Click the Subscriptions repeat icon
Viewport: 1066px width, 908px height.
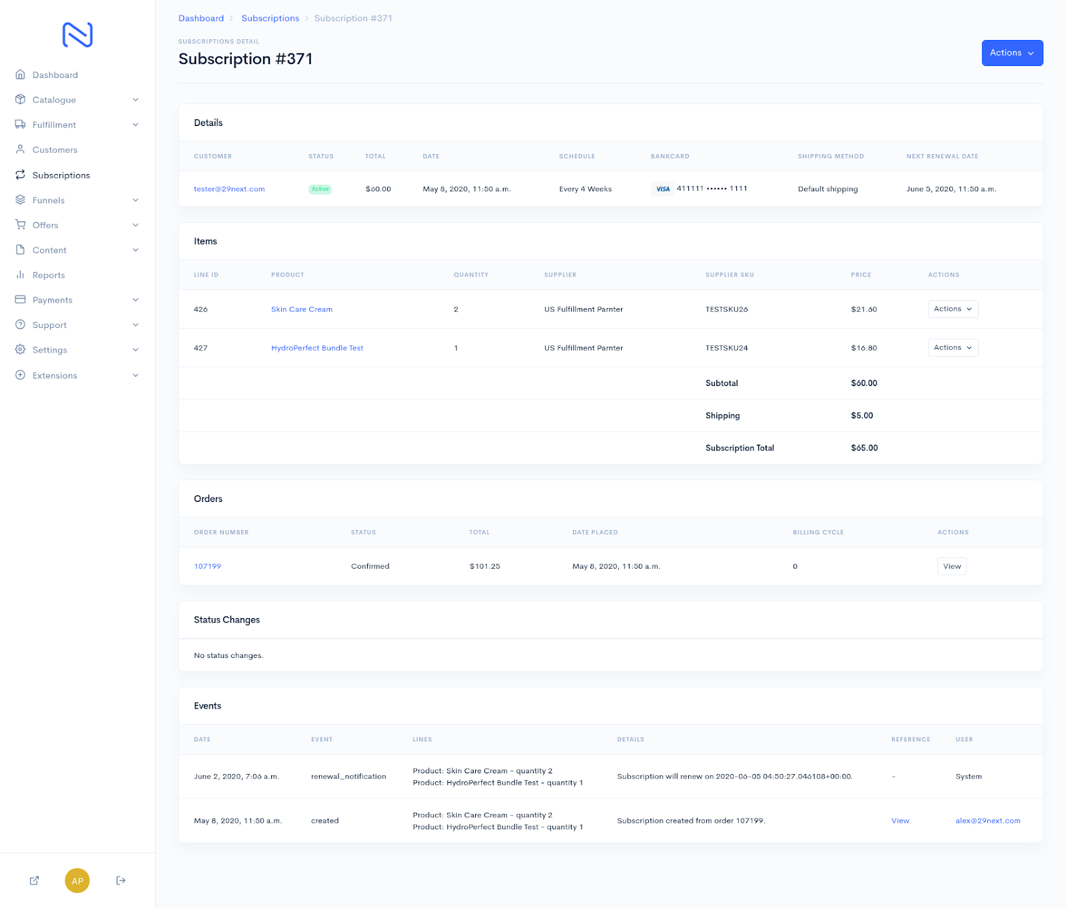(20, 175)
